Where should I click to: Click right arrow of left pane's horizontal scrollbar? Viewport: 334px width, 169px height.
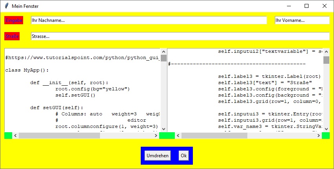pos(156,135)
